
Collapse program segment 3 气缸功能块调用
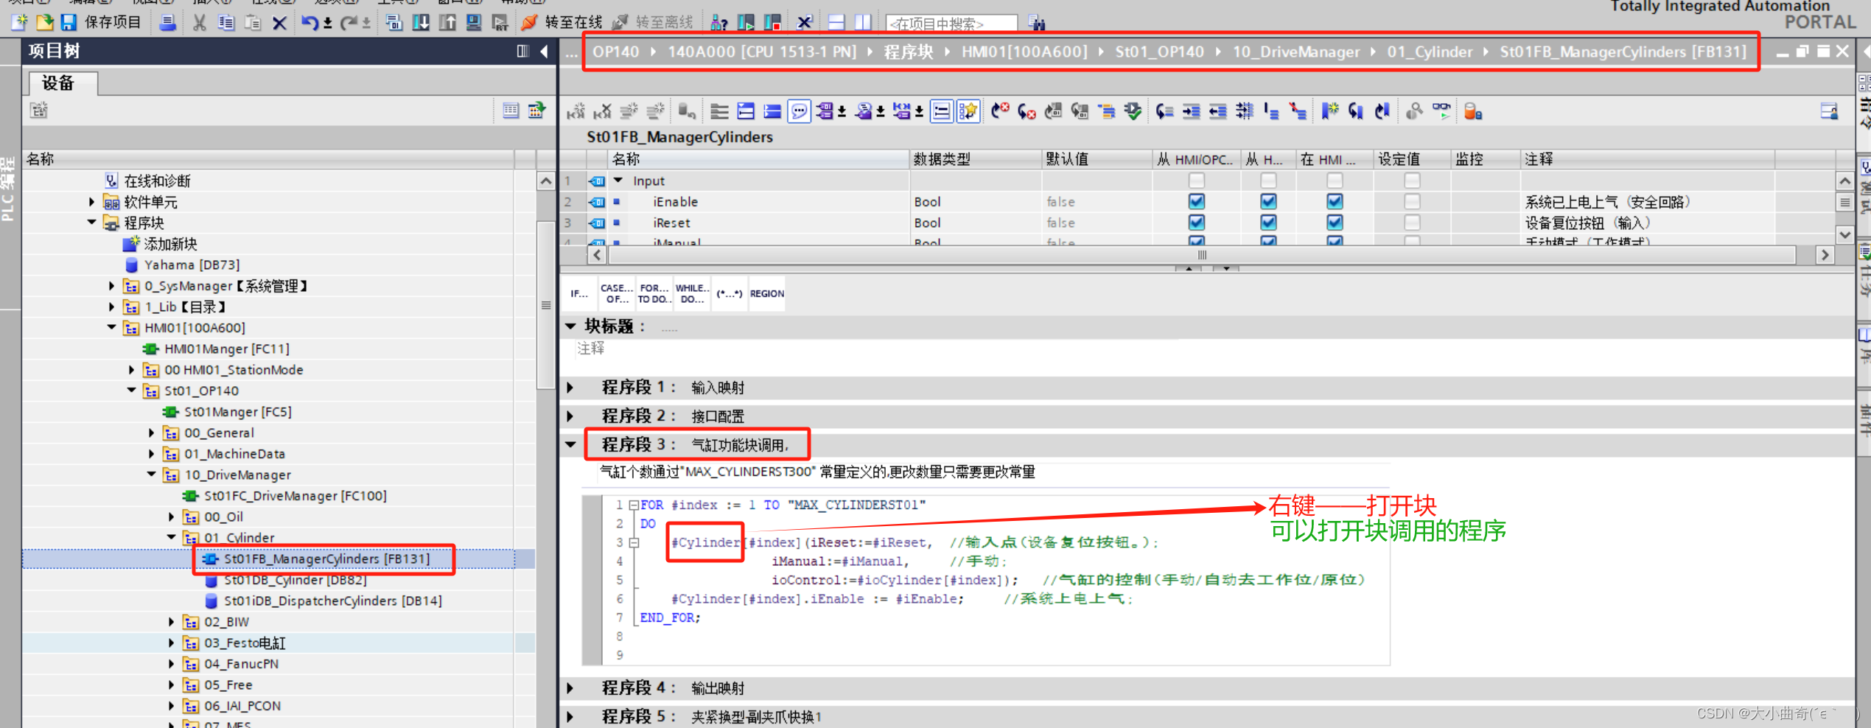pyautogui.click(x=570, y=444)
